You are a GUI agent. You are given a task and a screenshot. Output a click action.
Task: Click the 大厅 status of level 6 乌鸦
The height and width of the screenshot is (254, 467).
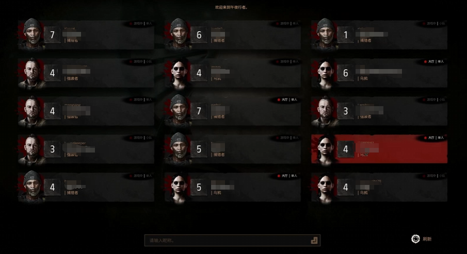(431, 61)
